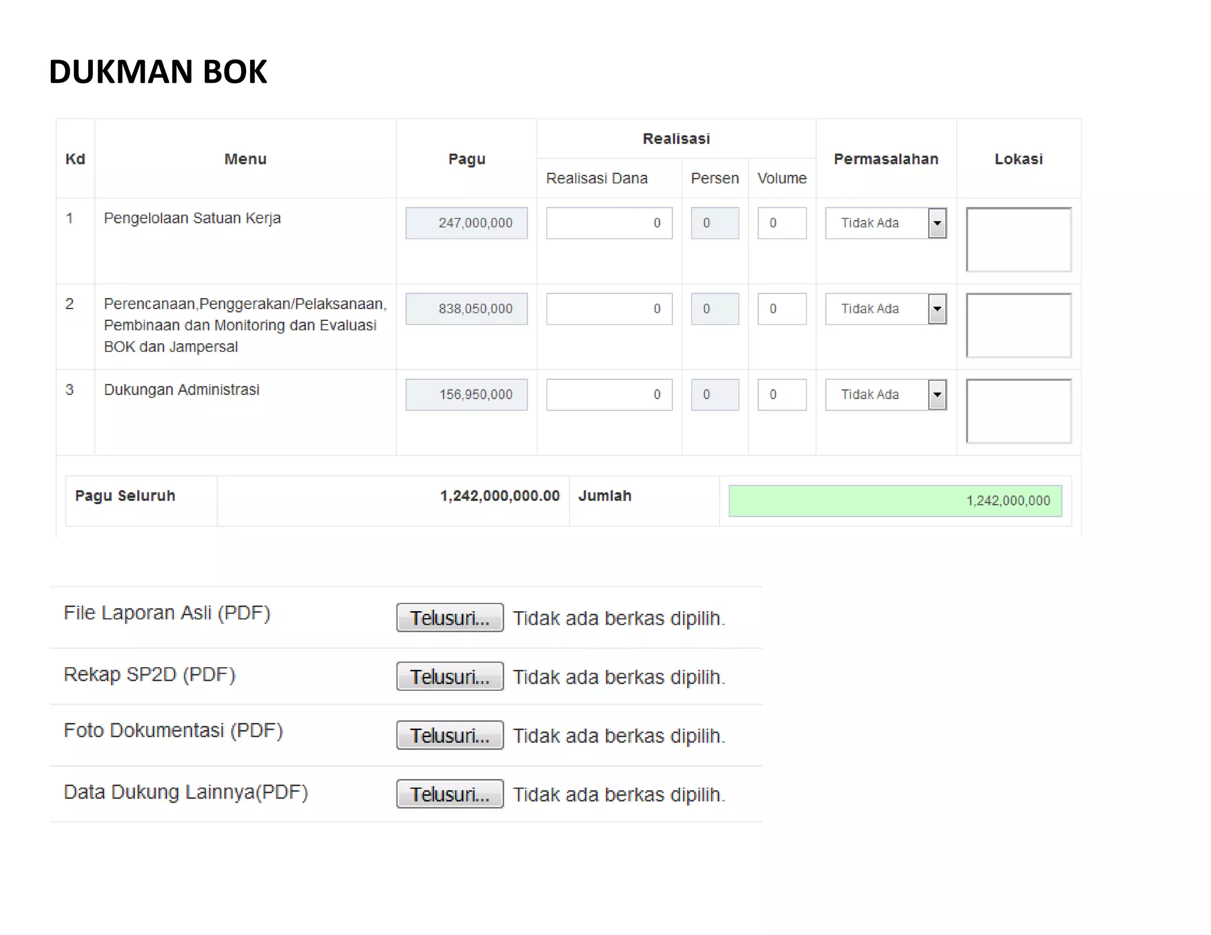1211x935 pixels.
Task: Click Persen field for Pengelolaan Satuan Kerja
Action: [714, 223]
